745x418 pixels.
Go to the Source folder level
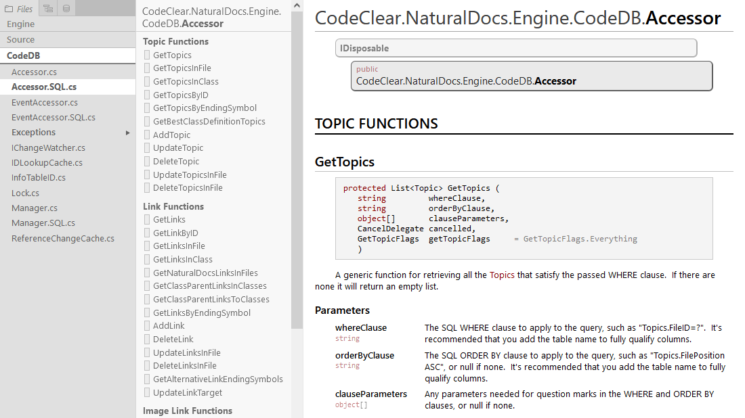21,40
